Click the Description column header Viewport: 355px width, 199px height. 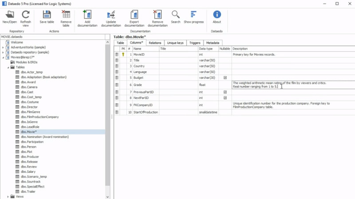coord(293,49)
